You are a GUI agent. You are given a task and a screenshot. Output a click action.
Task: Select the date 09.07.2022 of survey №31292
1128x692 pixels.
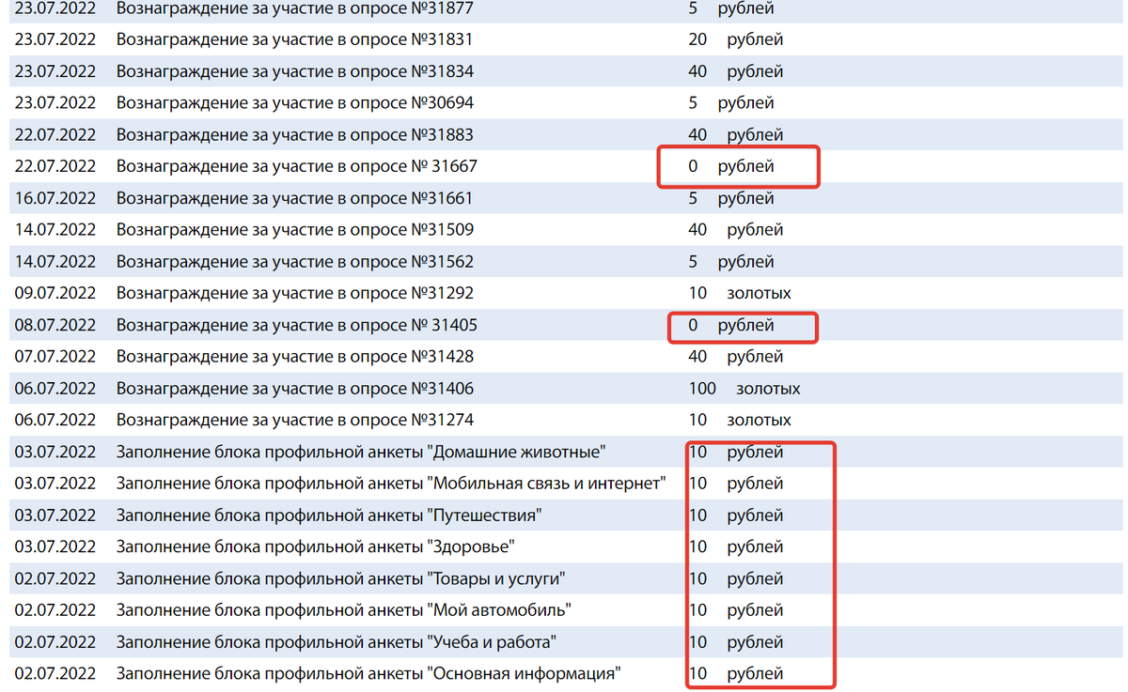[55, 294]
